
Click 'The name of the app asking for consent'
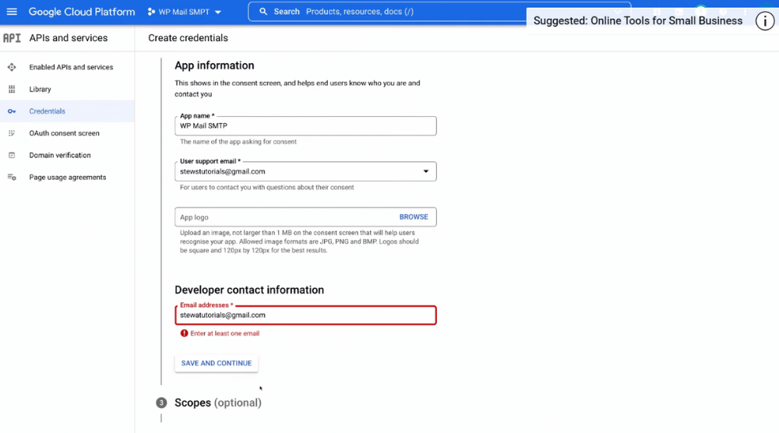click(x=238, y=142)
